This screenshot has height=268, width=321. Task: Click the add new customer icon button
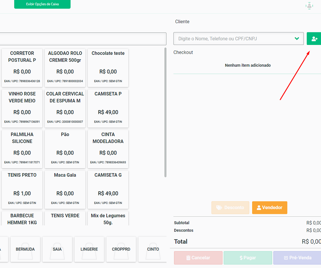(x=314, y=38)
